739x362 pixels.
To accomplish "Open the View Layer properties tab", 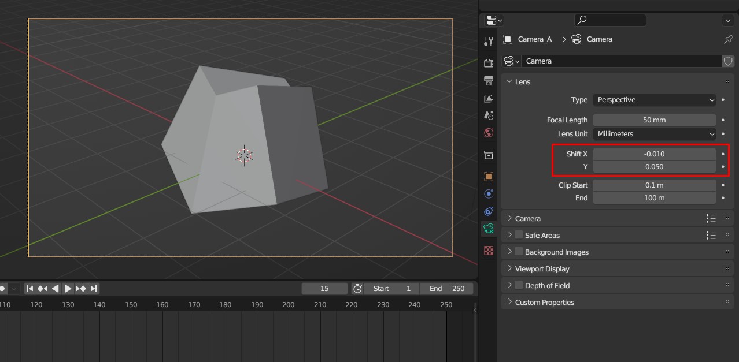I will tap(489, 98).
